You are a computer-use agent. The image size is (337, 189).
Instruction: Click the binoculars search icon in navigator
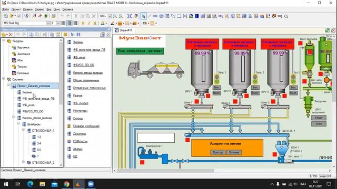65,35
